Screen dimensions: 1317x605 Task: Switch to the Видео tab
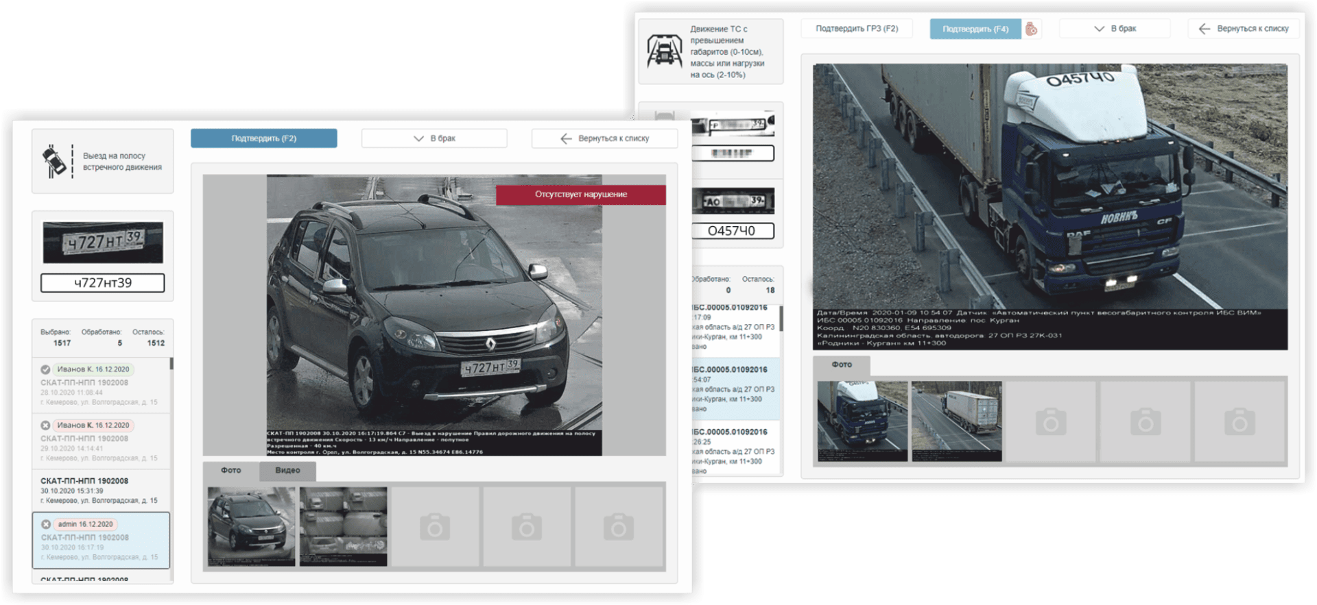coord(287,471)
